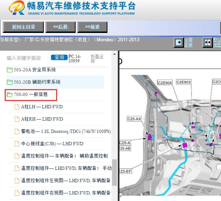Go back with the <<后退 button
Image resolution: width=221 pixels, height=201 pixels.
tap(61, 27)
